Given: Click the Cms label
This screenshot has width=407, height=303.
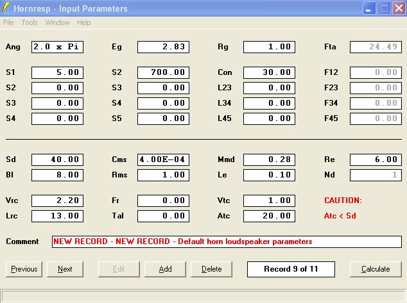Looking at the screenshot, I should pos(119,160).
